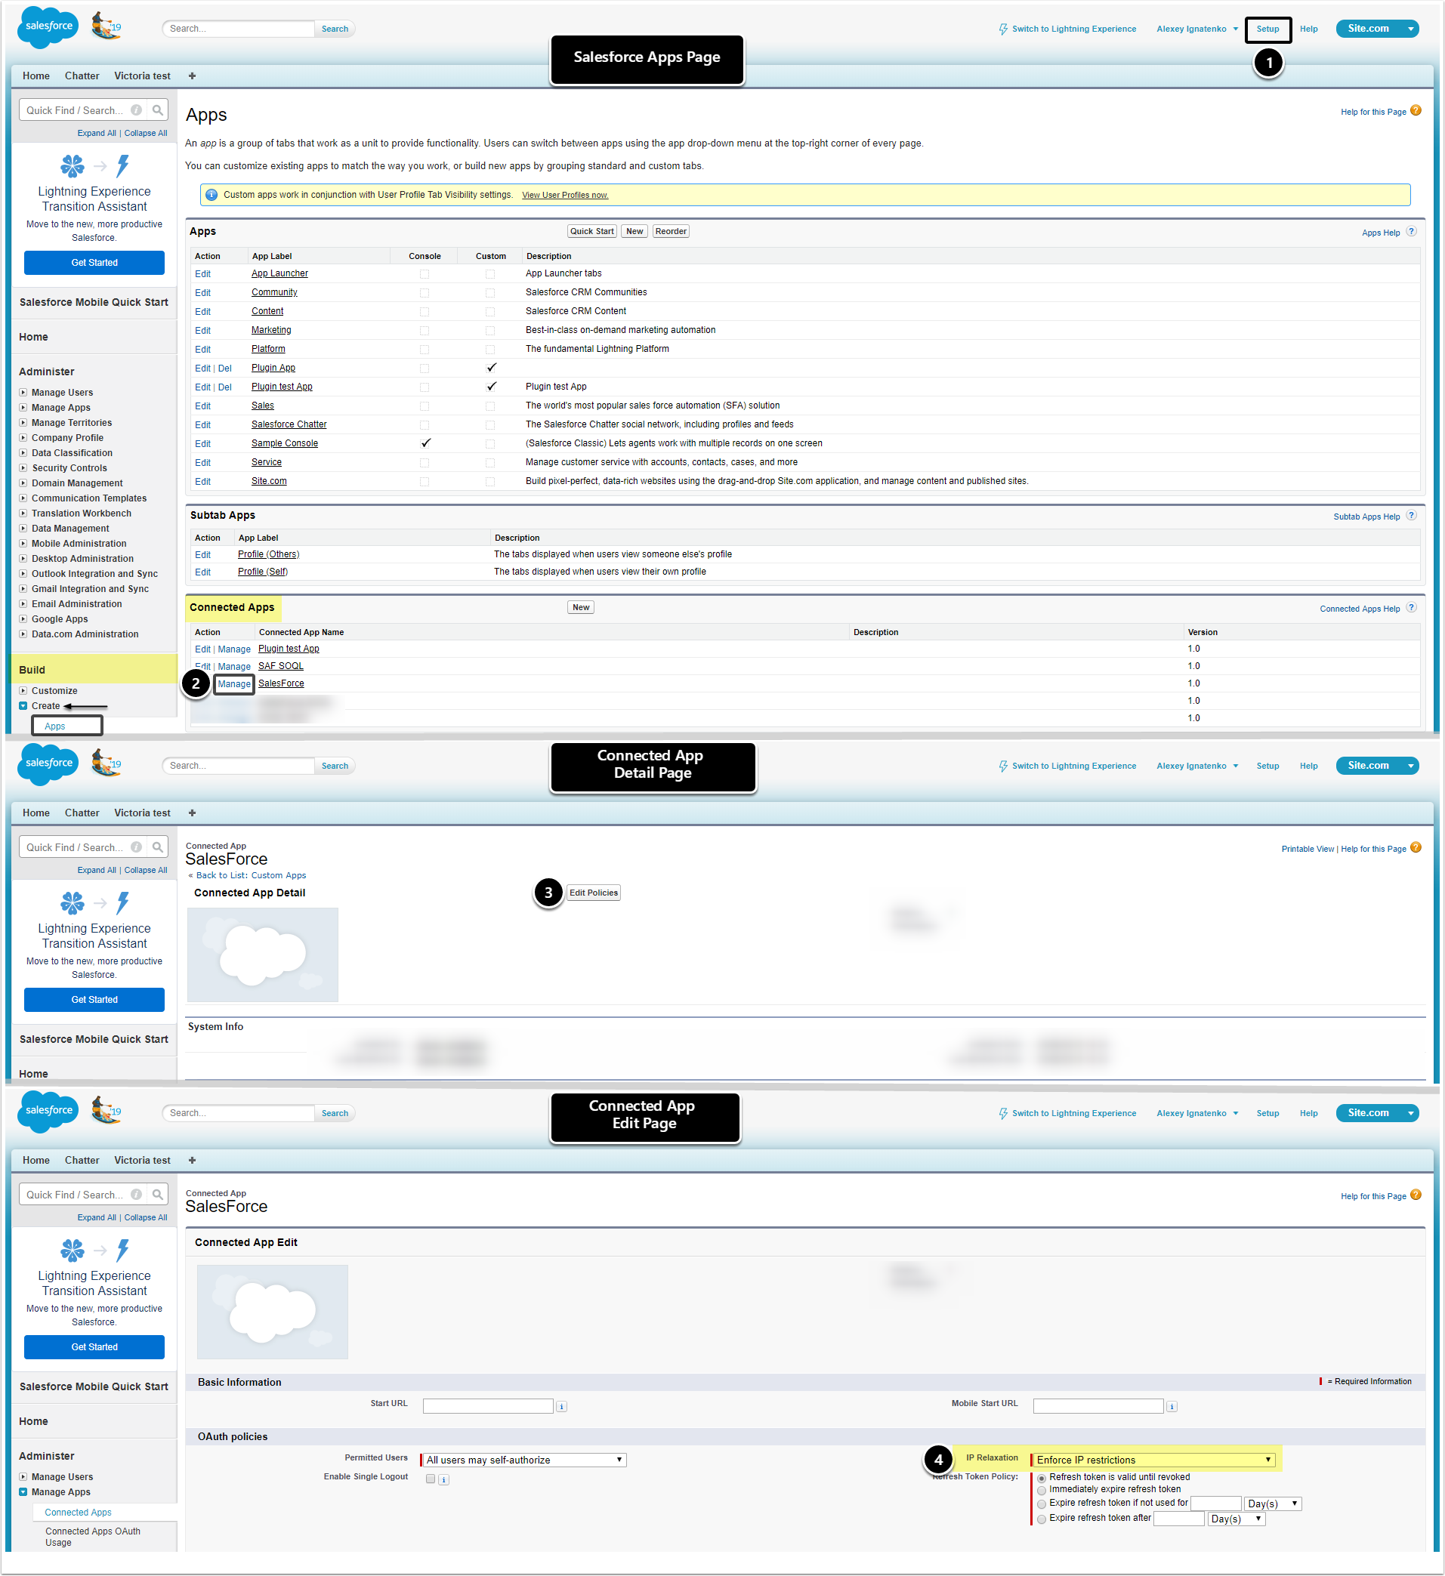Click the Console checkbox in the Sample Console row

[425, 443]
